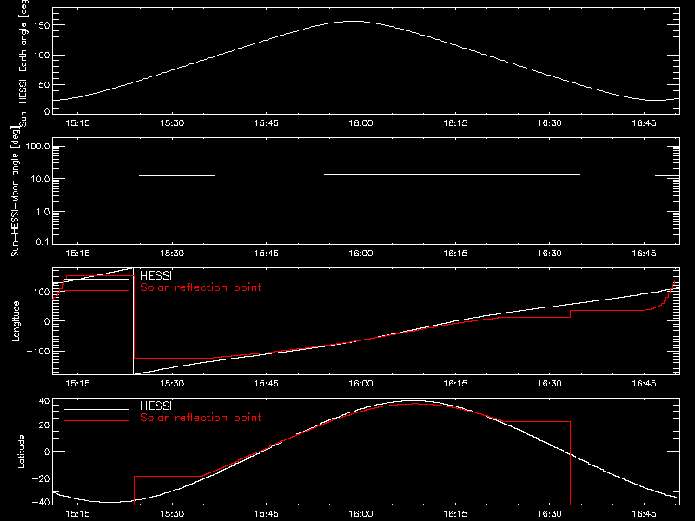Select 16:30 time label under Longitude plot
The image size is (695, 521).
550,384
